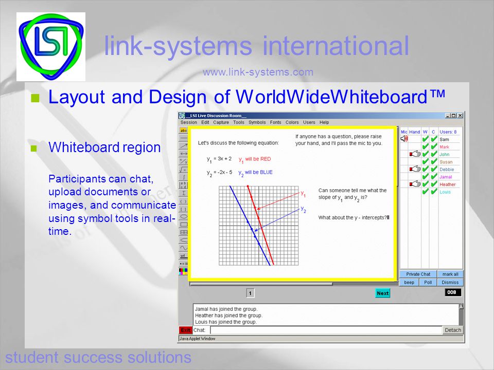Screen dimensions: 494x370
Task: Select the square root symbol tool
Action: click(x=183, y=170)
